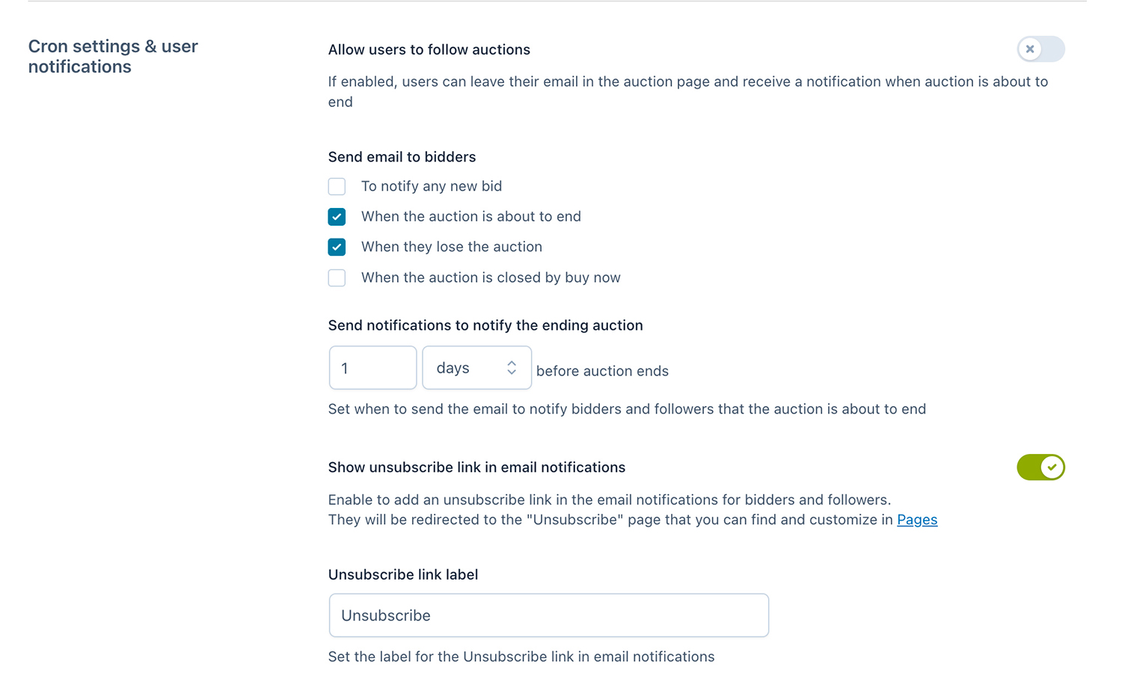Click 'Show unsubscribe link in email notifications' title
Screen dimensions: 1122x700
(x=476, y=467)
